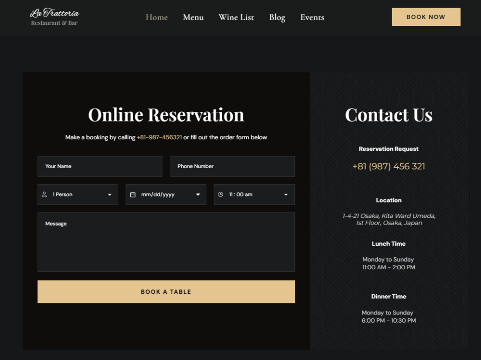Visit the Blog page
The height and width of the screenshot is (360, 481).
tap(278, 17)
